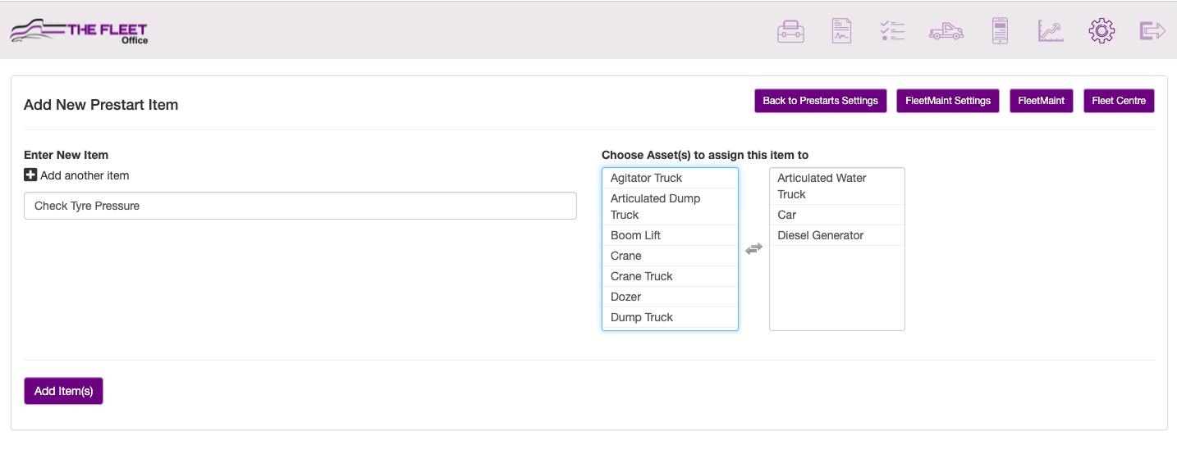Click the plus icon to add another item
The height and width of the screenshot is (454, 1177).
coord(30,175)
